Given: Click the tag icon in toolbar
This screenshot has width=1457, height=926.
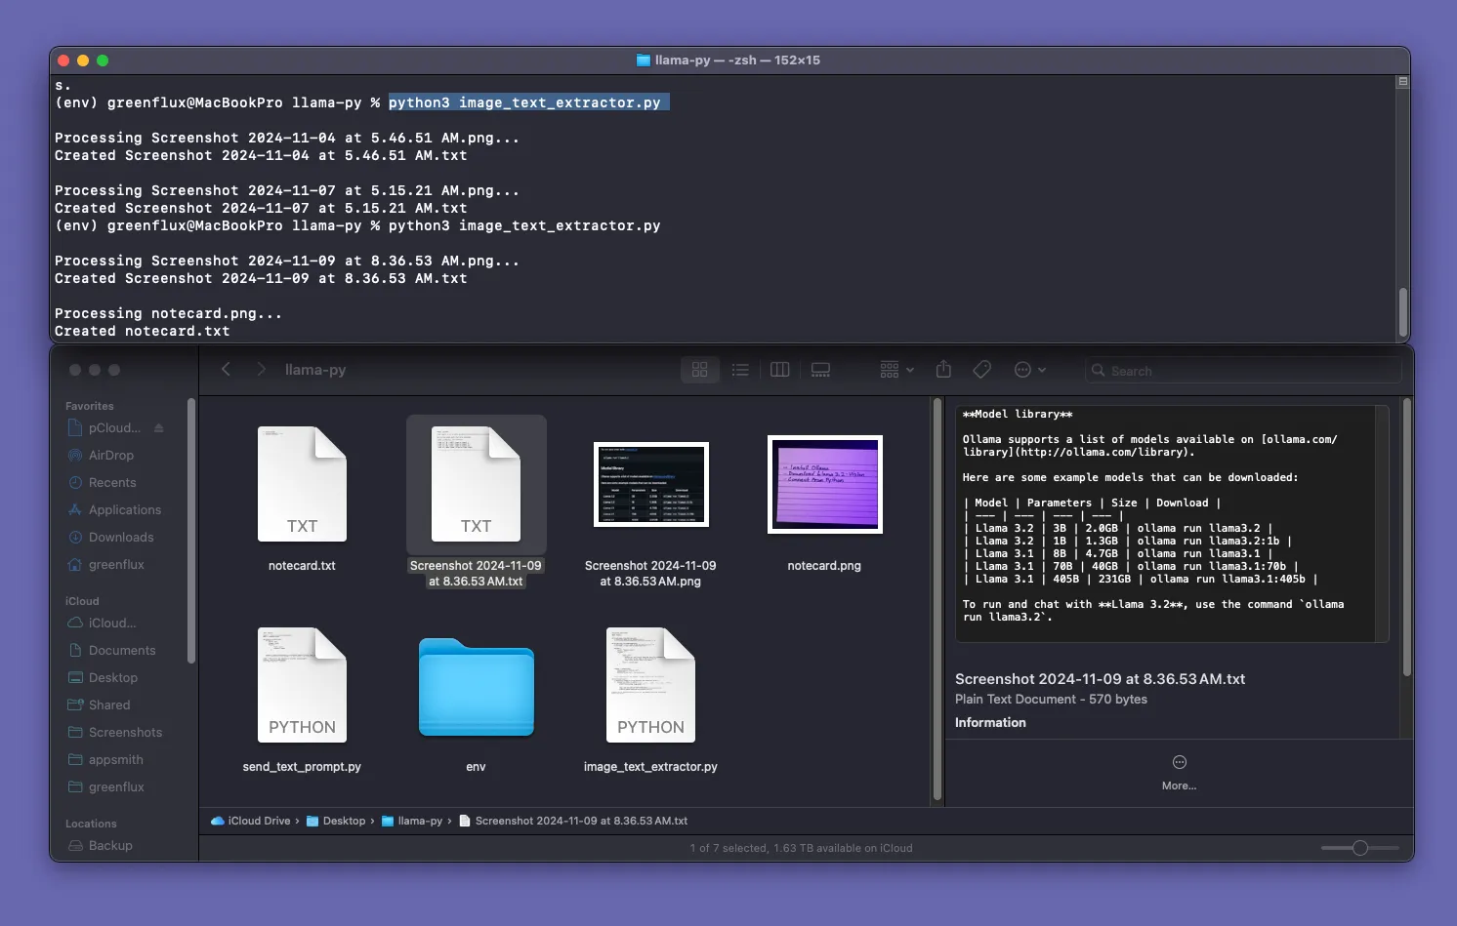Looking at the screenshot, I should tap(982, 370).
